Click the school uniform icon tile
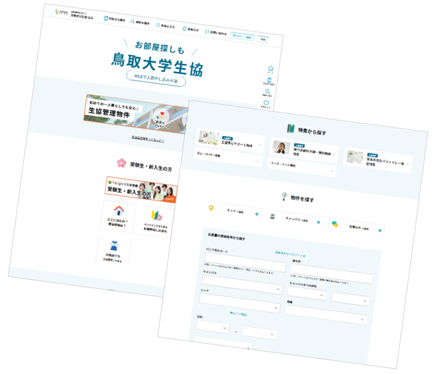Screen dimensions: 434x374 [114, 245]
